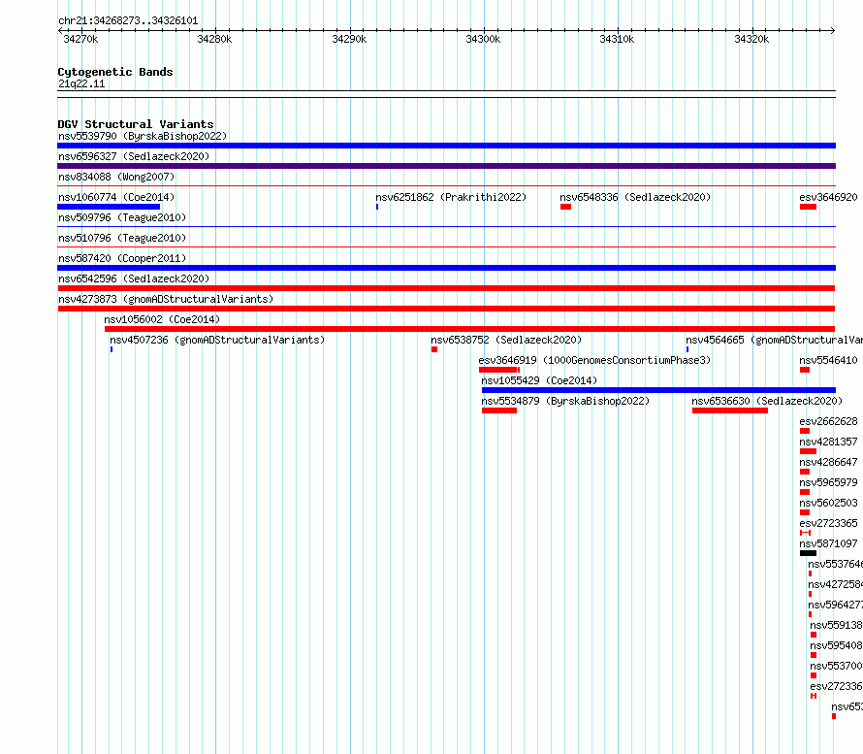
Task: Click the chr21:34268273..34326101 region label
Action: pyautogui.click(x=128, y=21)
